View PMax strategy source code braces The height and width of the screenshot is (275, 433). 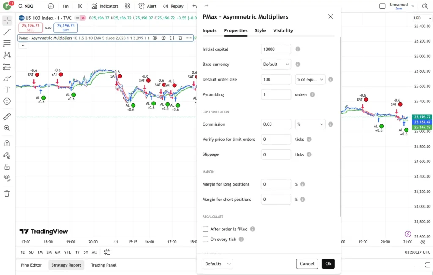[x=172, y=38]
